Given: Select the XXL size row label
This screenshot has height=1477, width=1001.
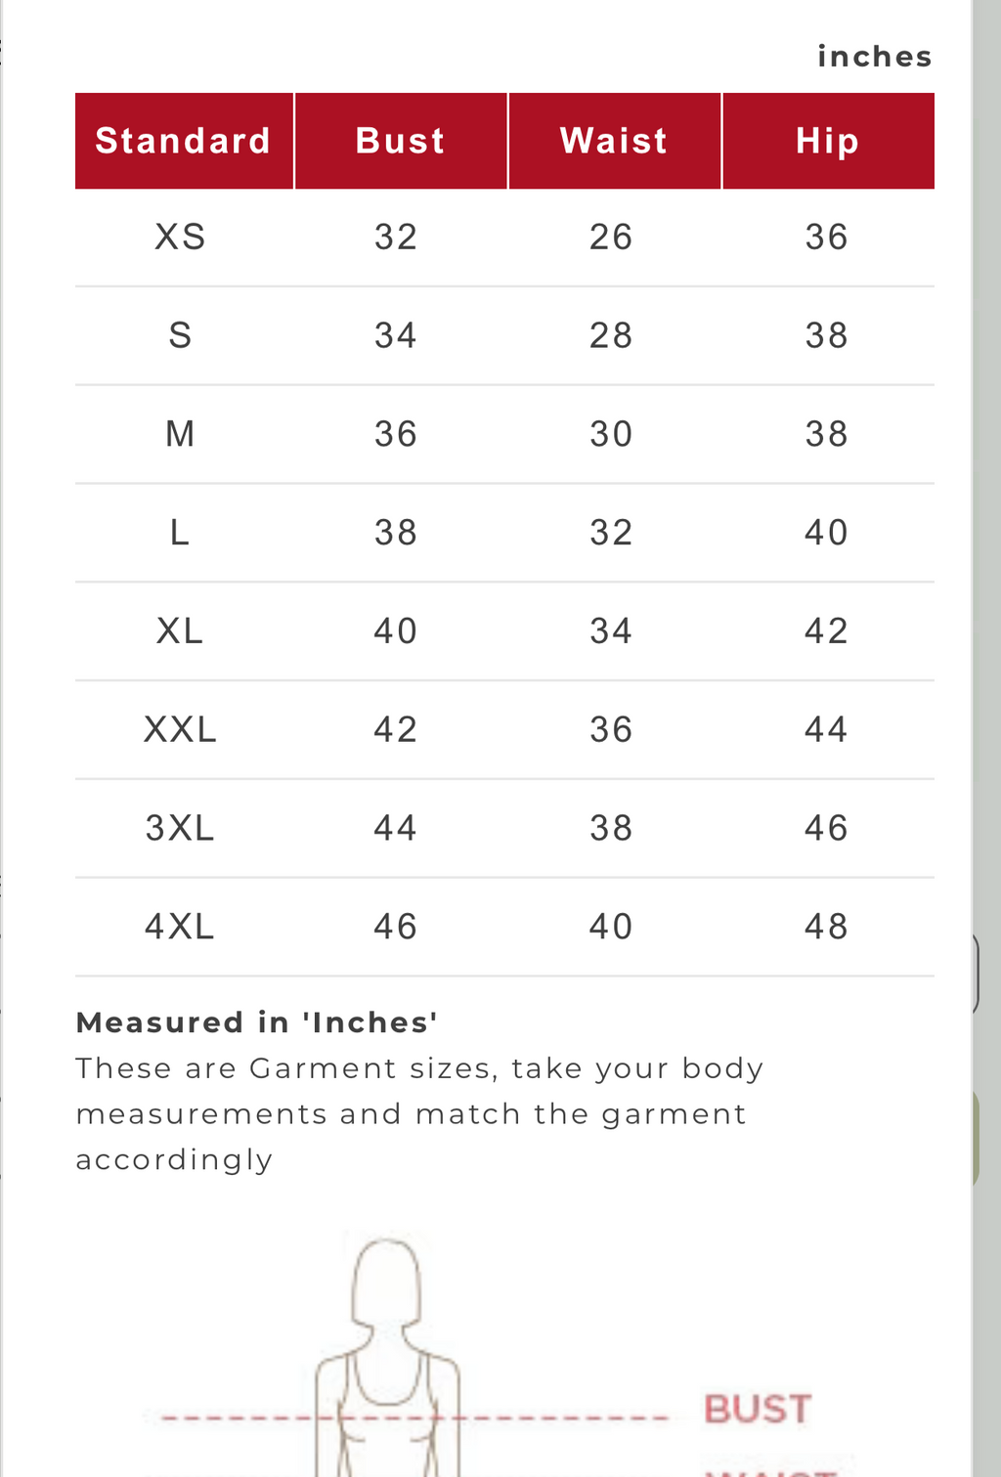Looking at the screenshot, I should point(180,729).
